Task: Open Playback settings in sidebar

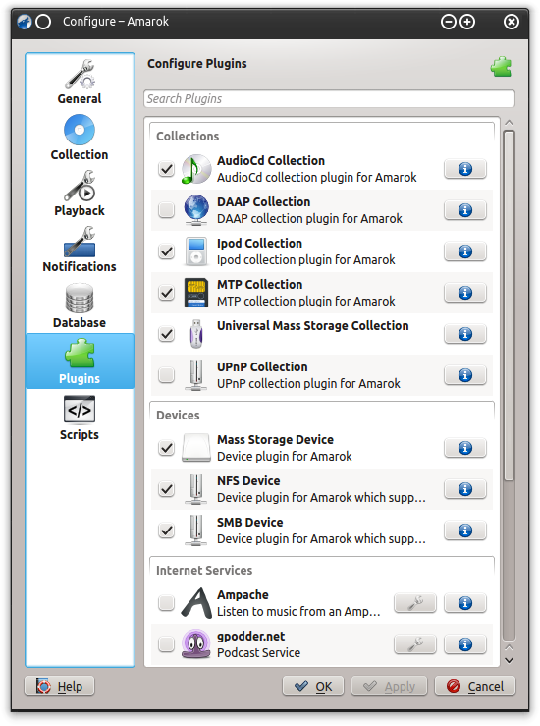Action: [x=80, y=194]
